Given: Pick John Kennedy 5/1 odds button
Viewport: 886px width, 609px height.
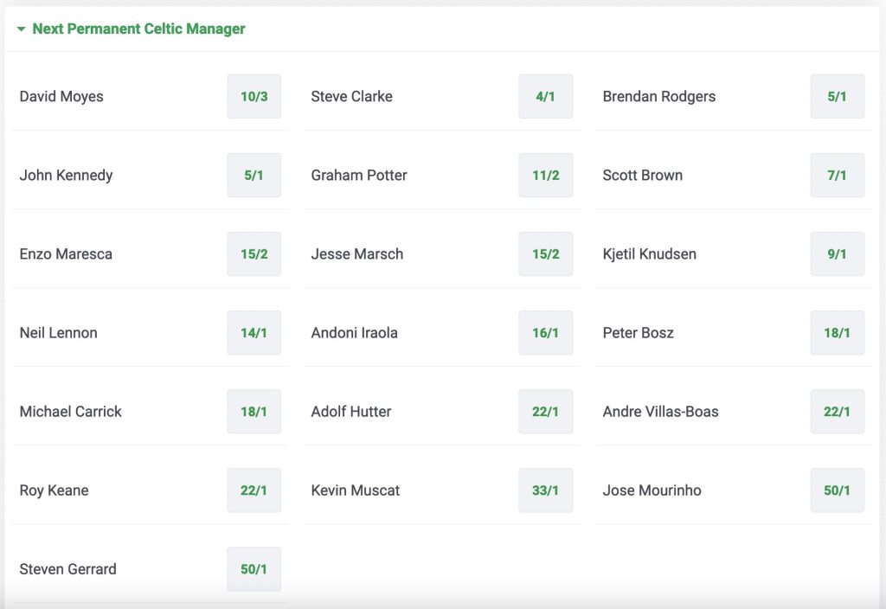Looking at the screenshot, I should (x=254, y=175).
